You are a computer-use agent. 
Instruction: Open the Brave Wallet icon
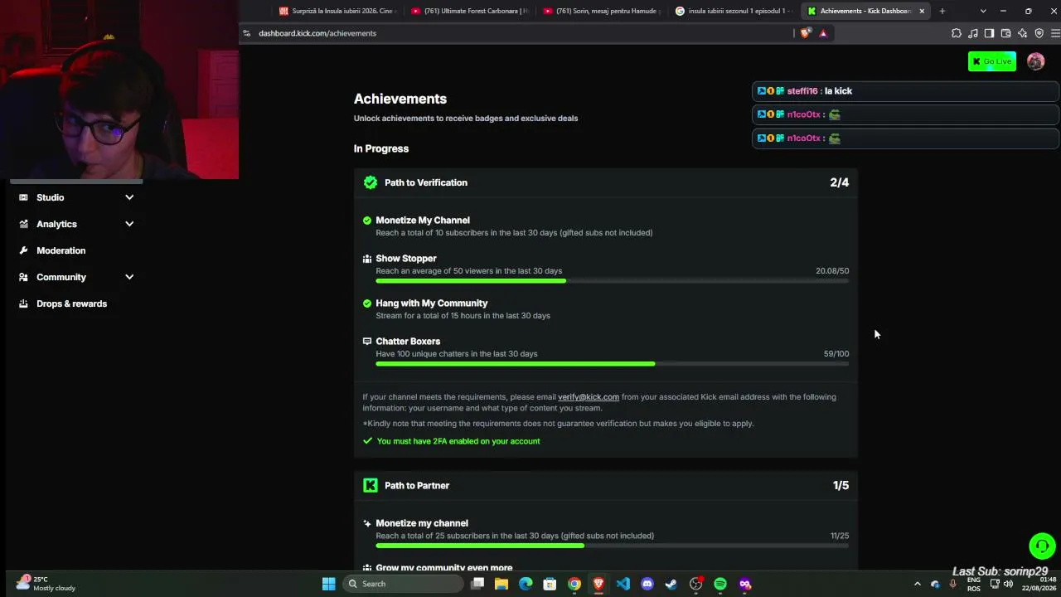coord(1005,33)
